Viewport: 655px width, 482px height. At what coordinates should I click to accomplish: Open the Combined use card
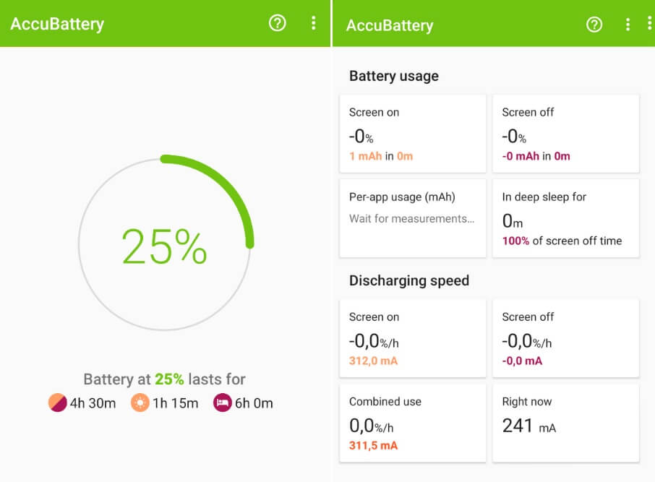(x=413, y=423)
